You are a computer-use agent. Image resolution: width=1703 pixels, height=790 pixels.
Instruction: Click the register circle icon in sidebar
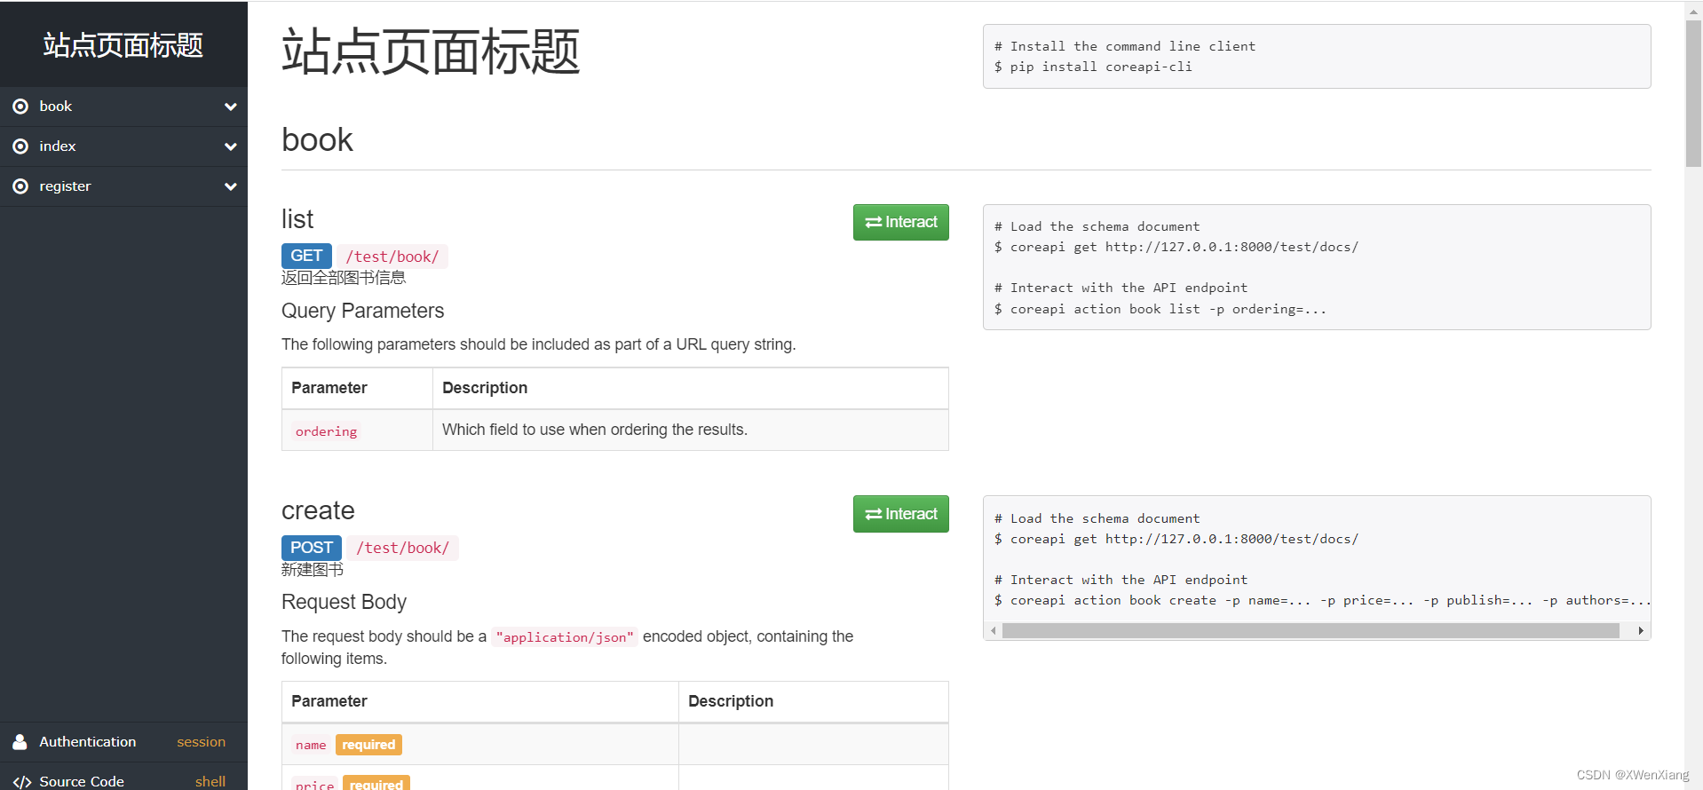click(20, 186)
